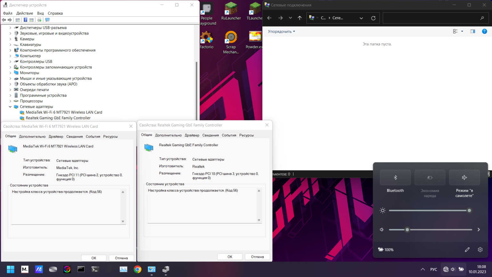Show hidden tray icons chevron
Viewport: 492px width, 277px height.
pos(423,269)
